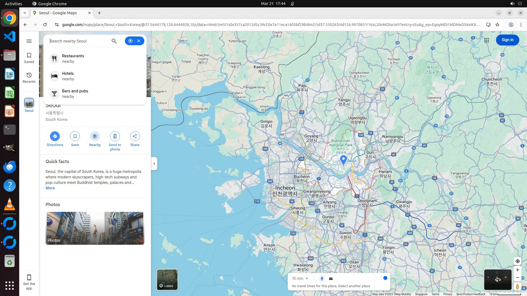
Task: Click the More link under Quick facts
Action: (x=50, y=188)
